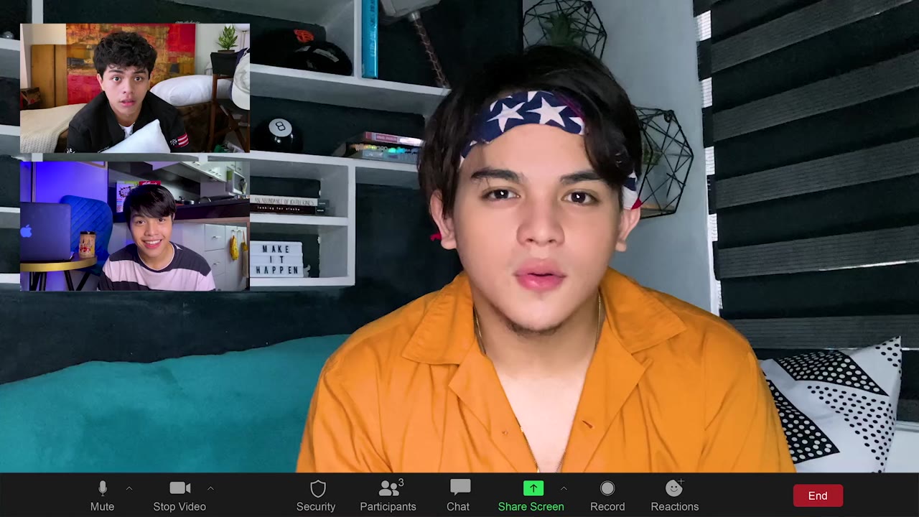Image resolution: width=919 pixels, height=517 pixels.
Task: Stop Video camera toggle
Action: click(179, 495)
